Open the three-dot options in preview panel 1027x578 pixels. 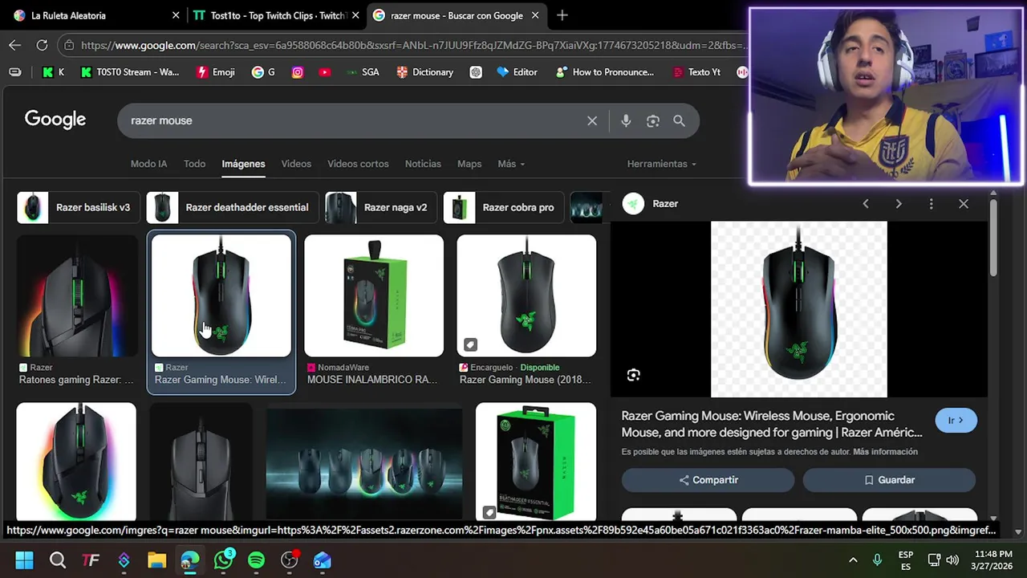pos(931,204)
